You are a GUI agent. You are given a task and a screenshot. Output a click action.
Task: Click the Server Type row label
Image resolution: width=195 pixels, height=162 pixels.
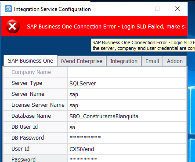coord(27,83)
